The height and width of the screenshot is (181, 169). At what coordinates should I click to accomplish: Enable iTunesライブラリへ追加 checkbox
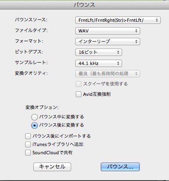[x=28, y=144]
